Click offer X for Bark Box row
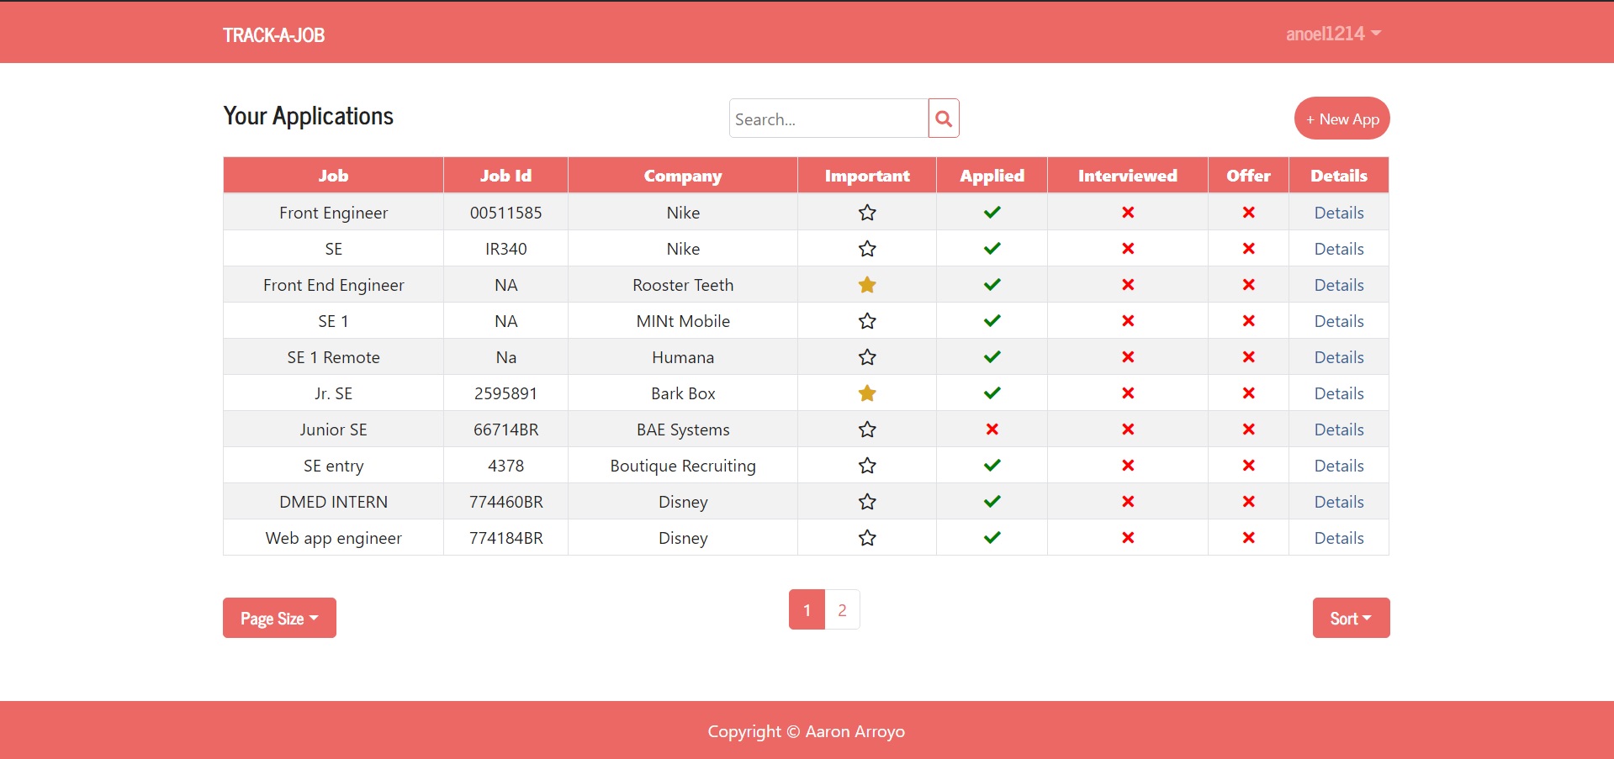 [1249, 393]
